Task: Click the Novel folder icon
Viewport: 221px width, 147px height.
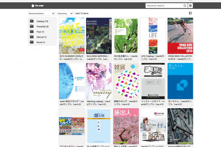Action: 32,42
